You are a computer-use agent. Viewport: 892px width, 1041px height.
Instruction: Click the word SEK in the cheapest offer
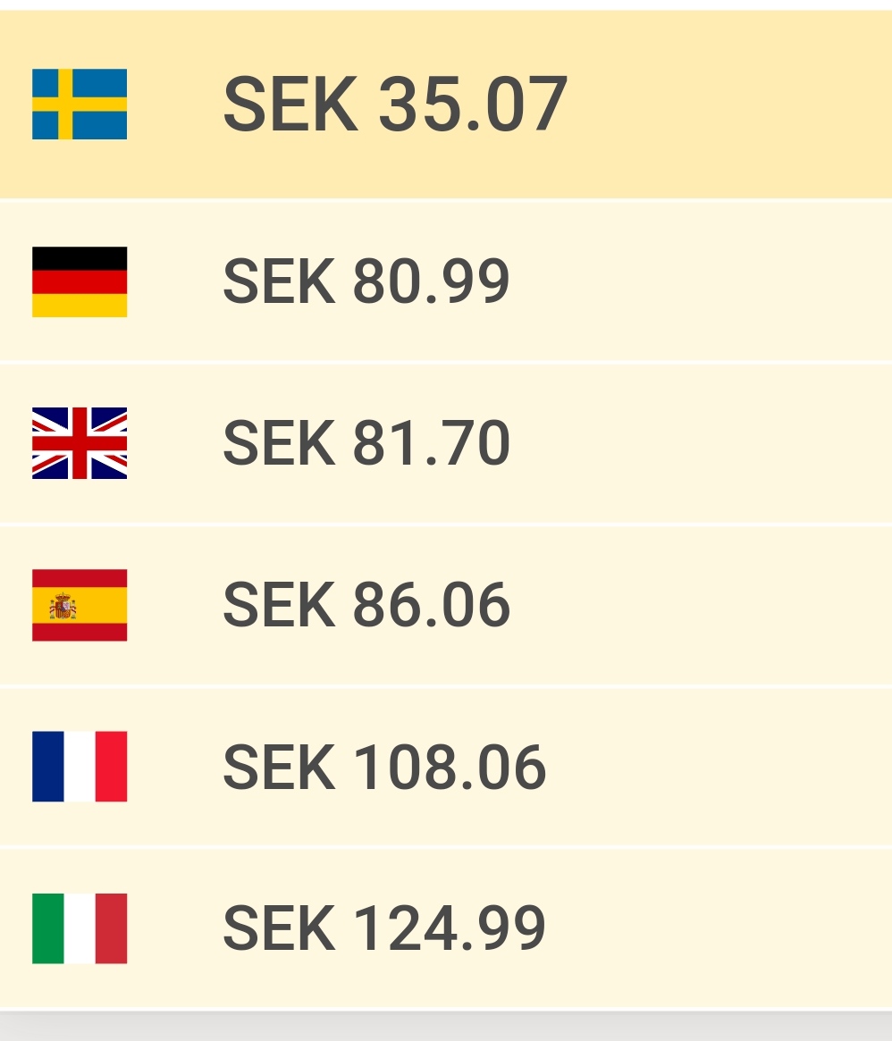[290, 104]
